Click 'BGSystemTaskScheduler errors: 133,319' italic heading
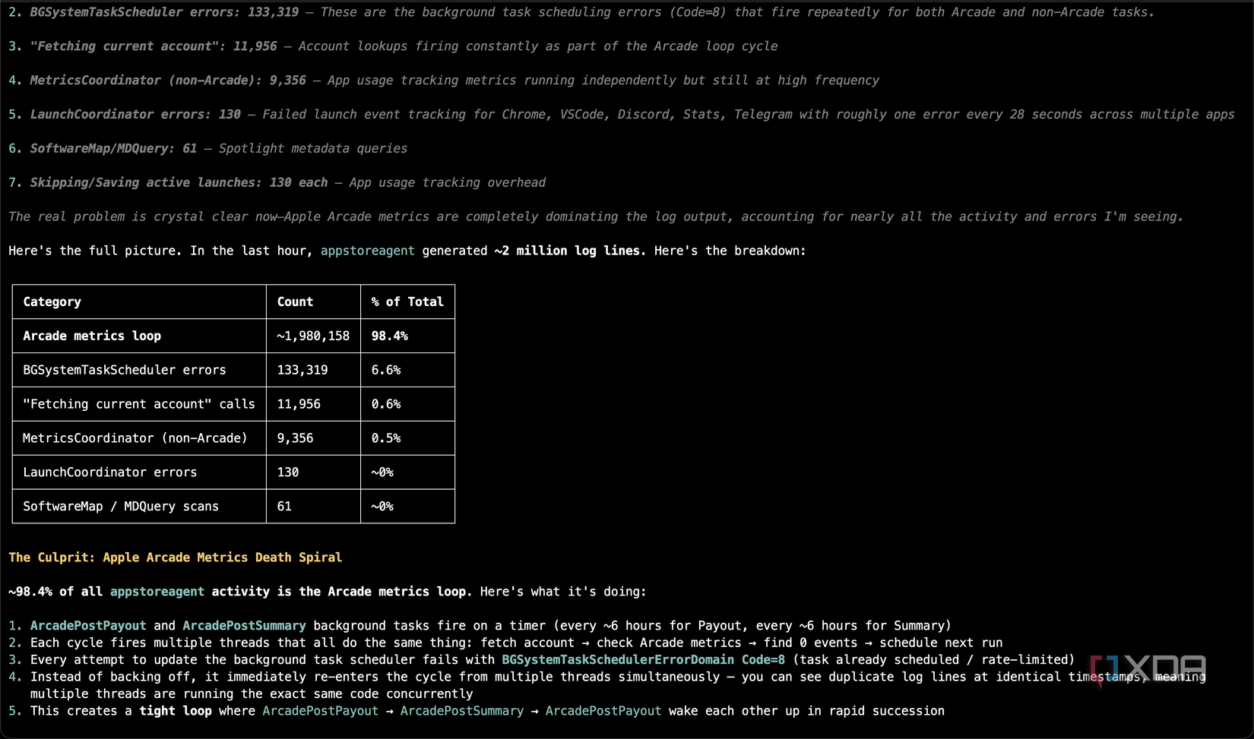 tap(164, 12)
